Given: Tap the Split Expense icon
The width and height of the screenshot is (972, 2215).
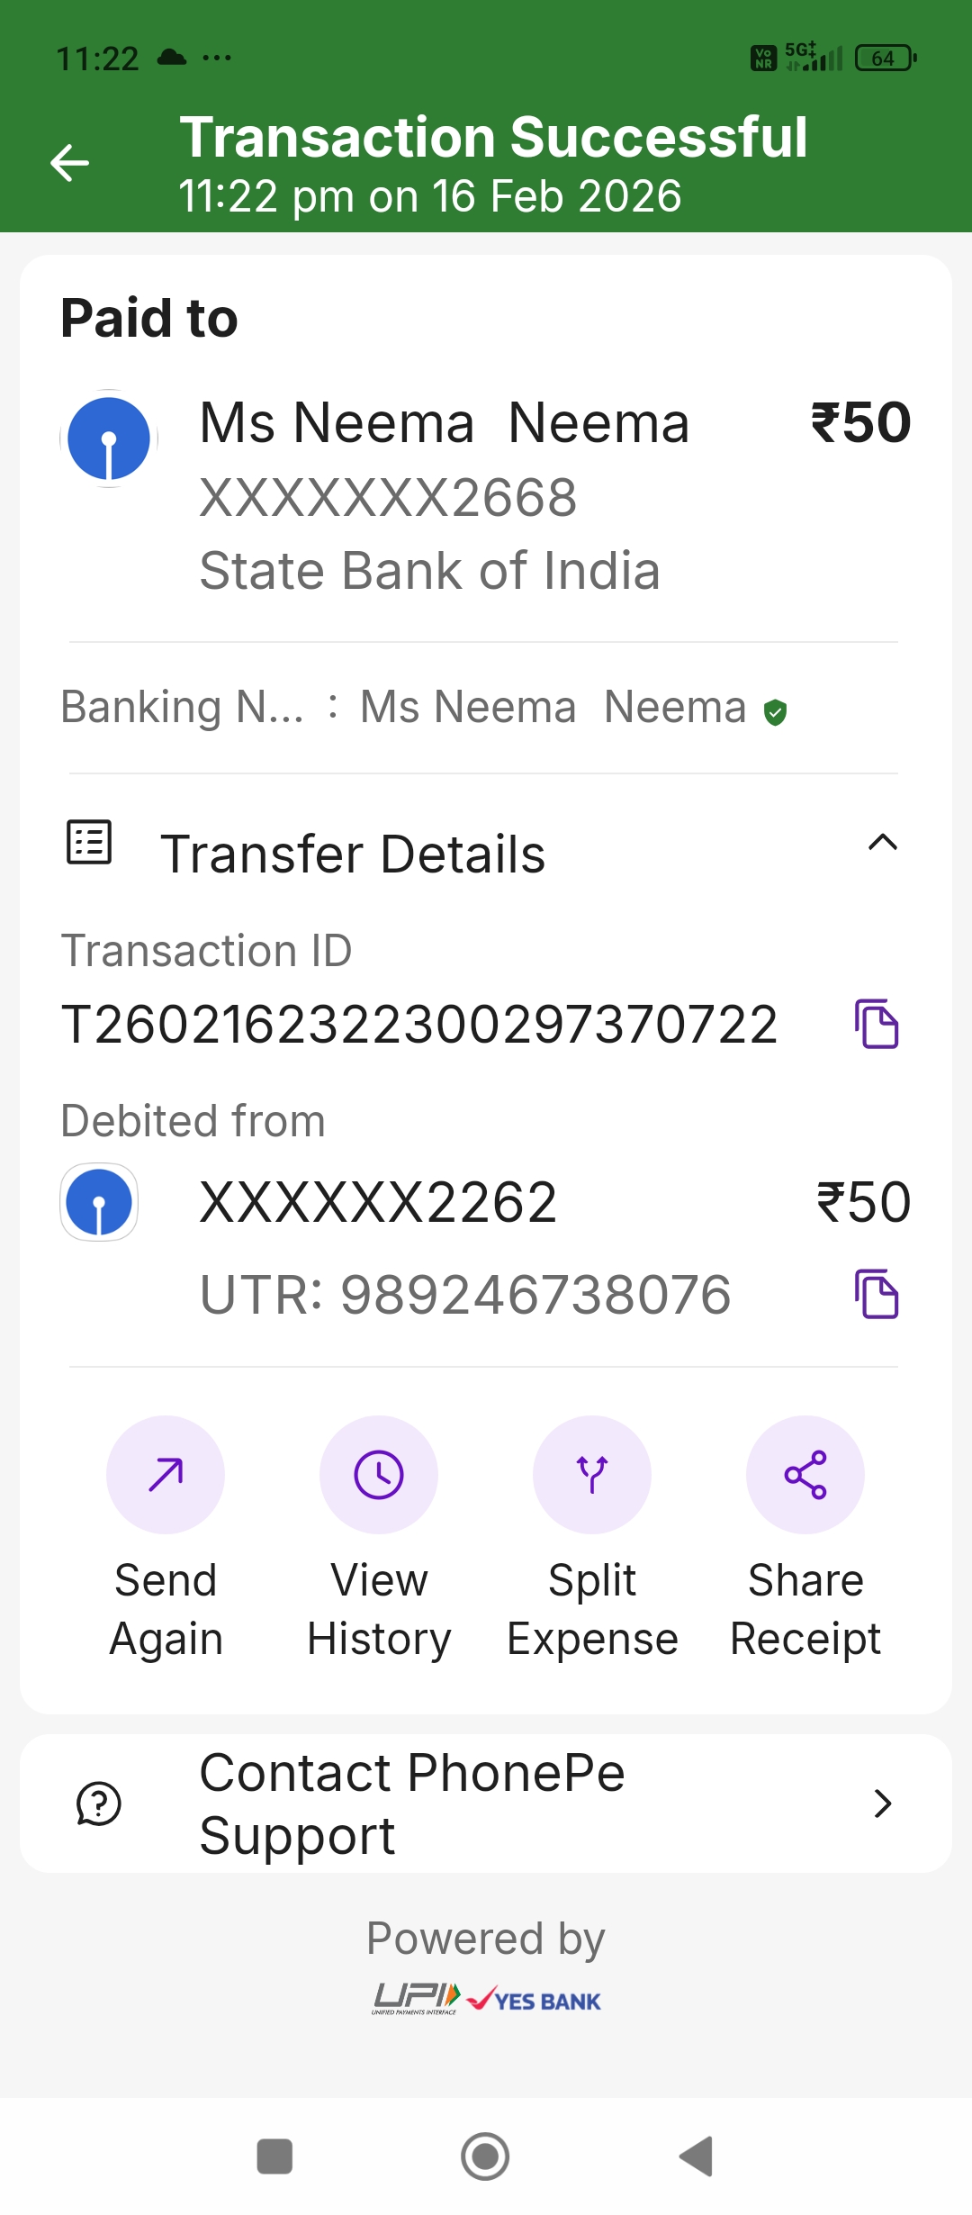Looking at the screenshot, I should (592, 1474).
